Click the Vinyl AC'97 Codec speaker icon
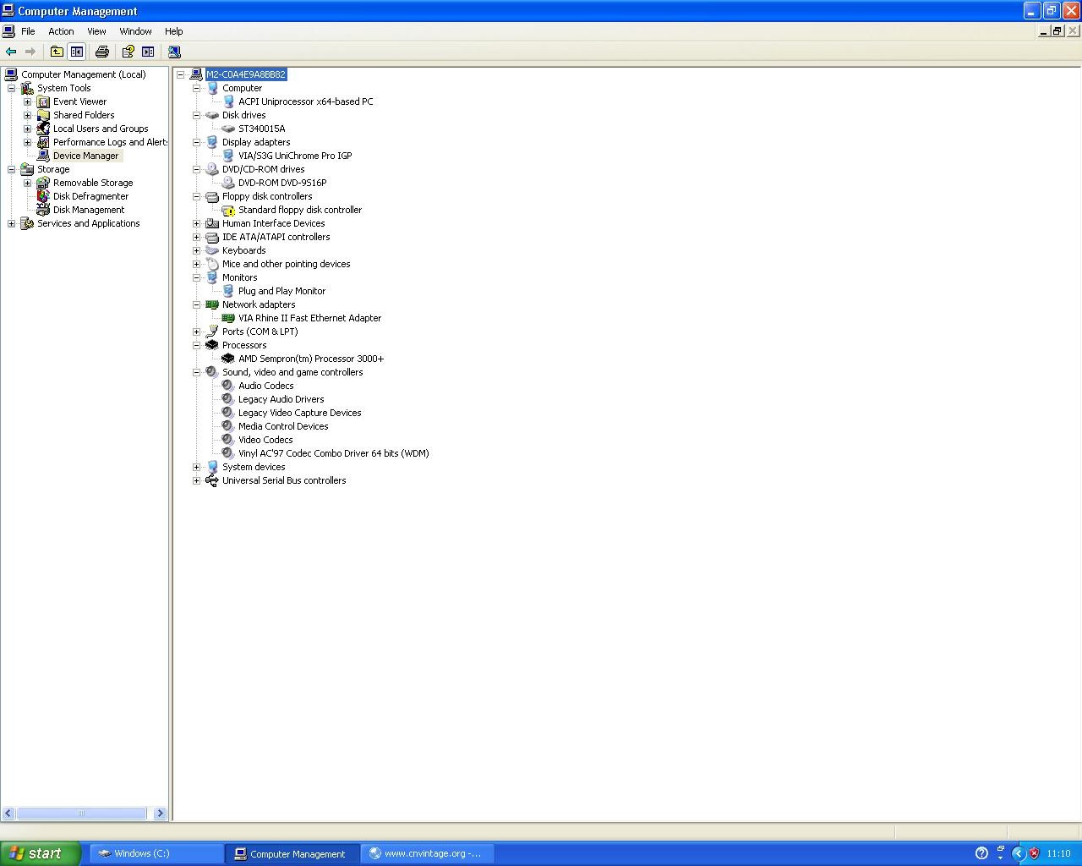This screenshot has height=866, width=1082. 228,453
